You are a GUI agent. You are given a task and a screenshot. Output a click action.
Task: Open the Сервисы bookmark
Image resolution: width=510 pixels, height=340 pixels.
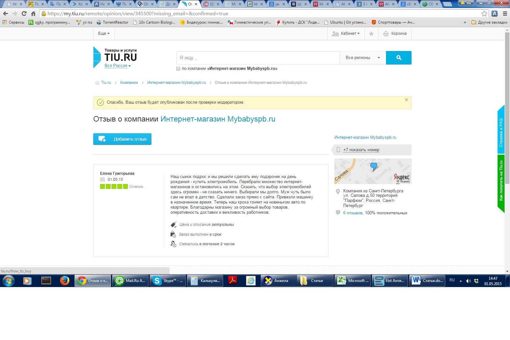coord(13,22)
